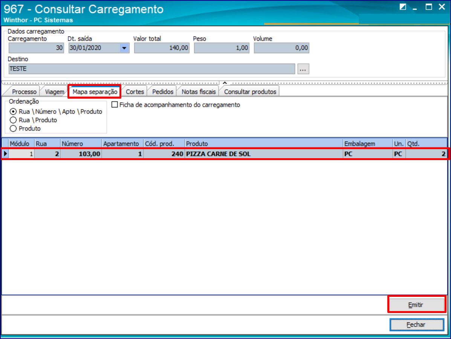Screen dimensions: 451x339
Task: Open the Mapa separação tab
Action: click(x=95, y=92)
